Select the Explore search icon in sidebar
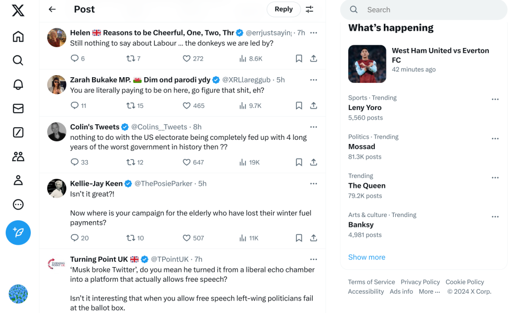Image resolution: width=526 pixels, height=313 pixels. 18,61
